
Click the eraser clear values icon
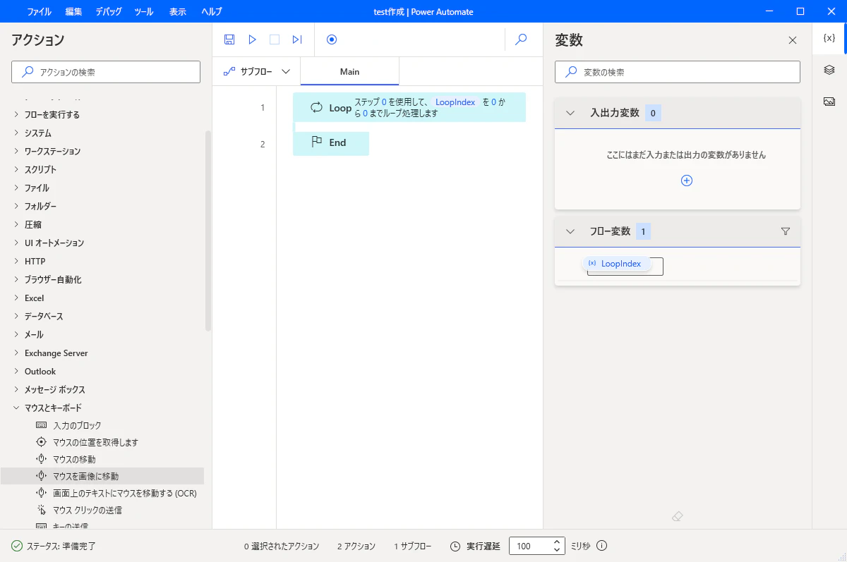click(x=678, y=517)
